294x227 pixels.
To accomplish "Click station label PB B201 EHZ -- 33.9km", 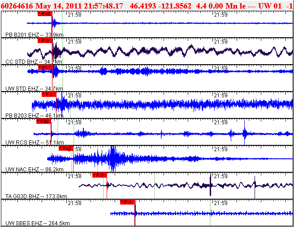I will [35, 35].
